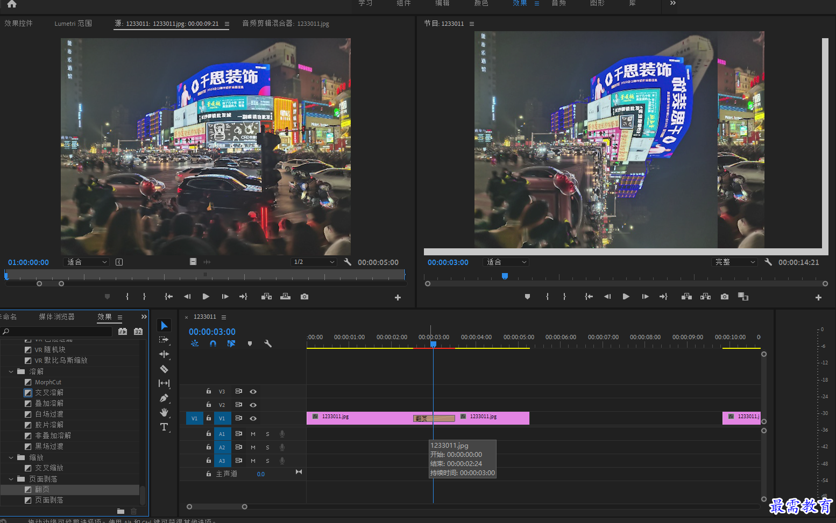Play the Source monitor clip
The height and width of the screenshot is (523, 836).
[206, 297]
